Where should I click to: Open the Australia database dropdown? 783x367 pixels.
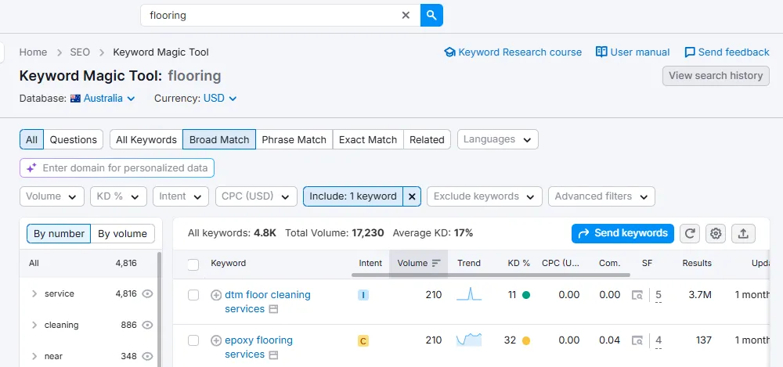coord(103,99)
